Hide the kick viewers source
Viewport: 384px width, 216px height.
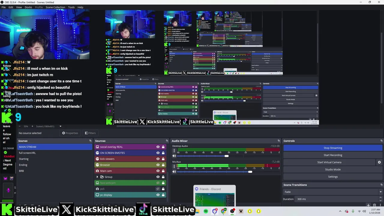pyautogui.click(x=158, y=159)
